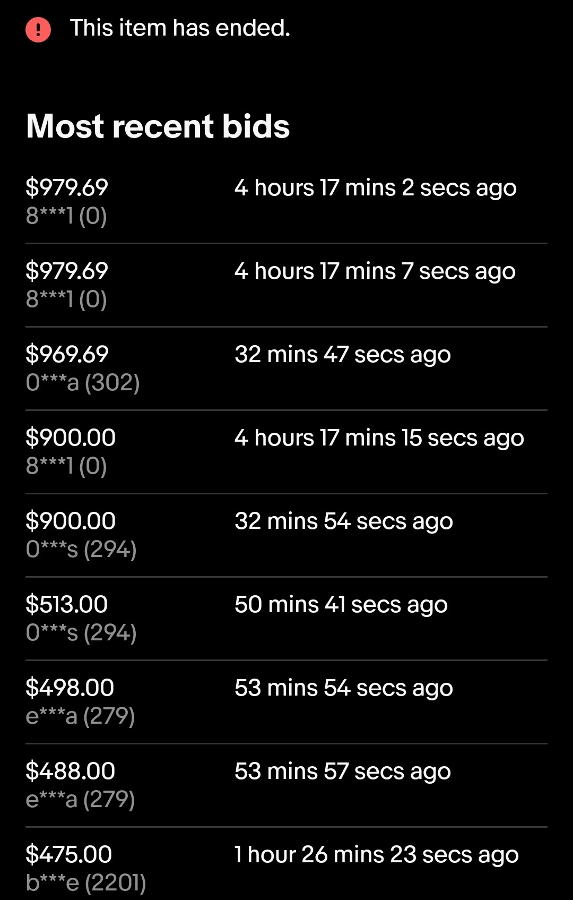Select the 50 mins 41 secs ago timestamp
This screenshot has height=900, width=573.
click(341, 605)
